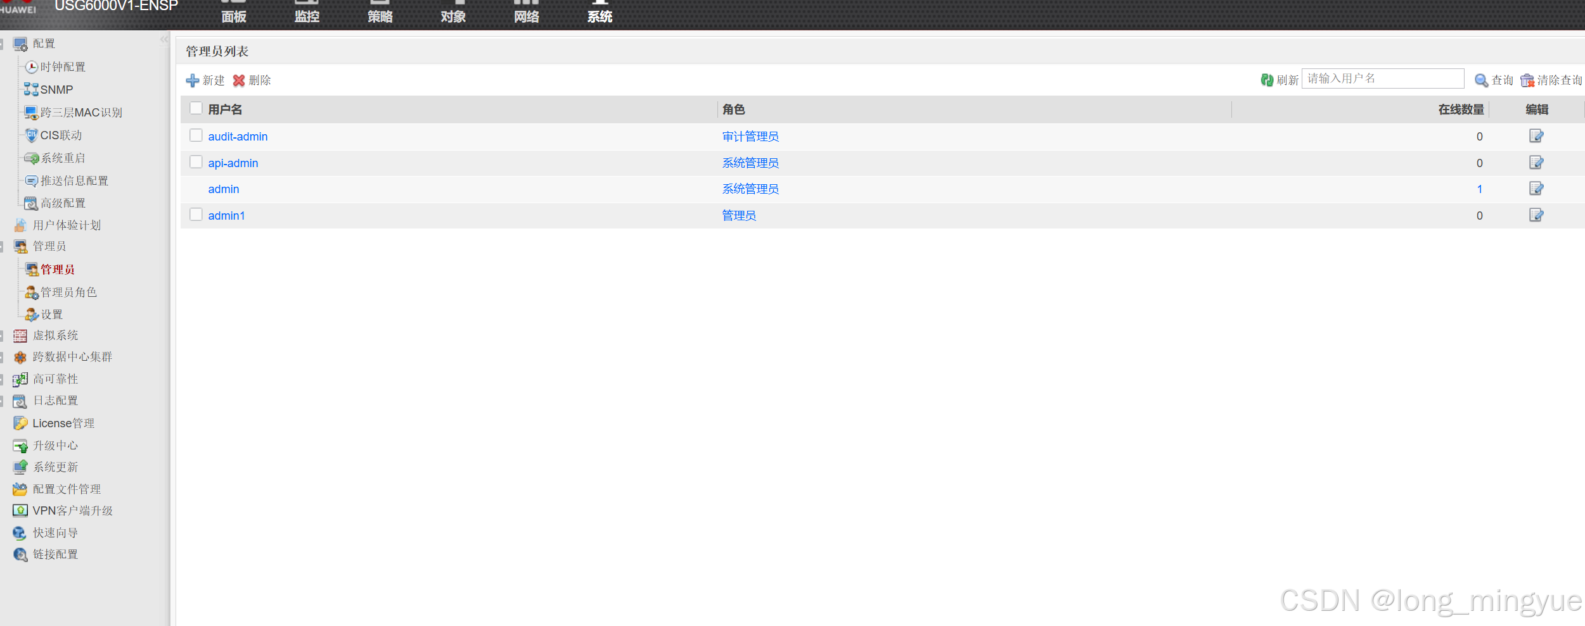Image resolution: width=1585 pixels, height=626 pixels.
Task: Sort by the 在线数量 column header
Action: (1461, 109)
